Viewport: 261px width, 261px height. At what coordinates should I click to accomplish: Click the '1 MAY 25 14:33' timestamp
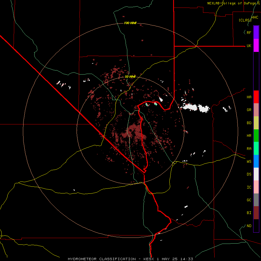tap(175, 259)
